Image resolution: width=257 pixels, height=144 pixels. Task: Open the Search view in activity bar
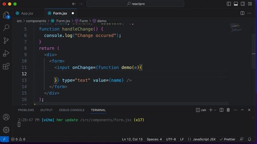(6, 28)
